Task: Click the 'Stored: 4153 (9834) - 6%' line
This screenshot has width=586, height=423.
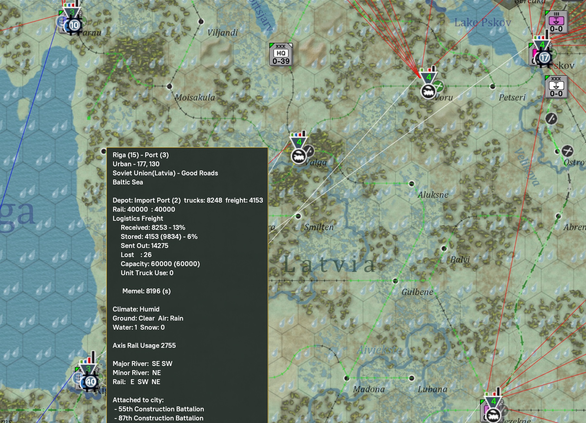Action: (x=159, y=237)
